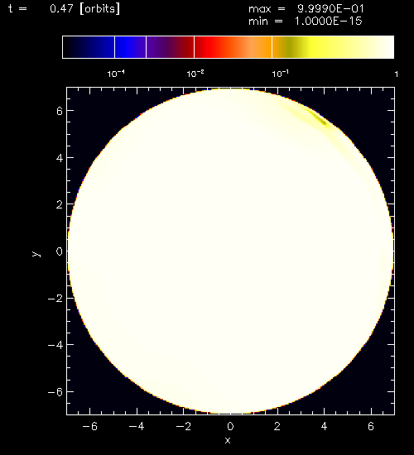Click the yellow-white colorbar segment

pyautogui.click(x=333, y=47)
